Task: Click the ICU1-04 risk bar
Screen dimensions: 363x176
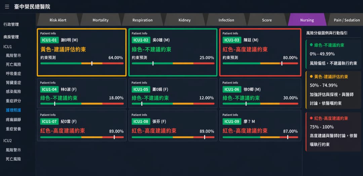Action: pos(82,103)
